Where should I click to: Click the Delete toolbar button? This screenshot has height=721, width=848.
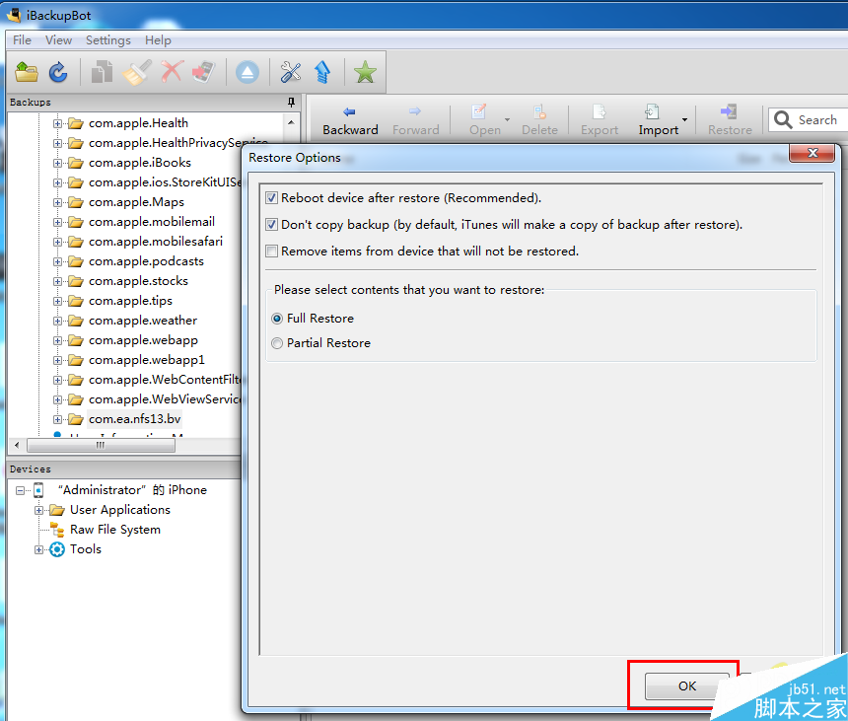[x=539, y=121]
